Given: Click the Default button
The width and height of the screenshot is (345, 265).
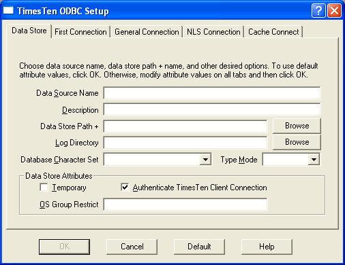Looking at the screenshot, I should coord(199,247).
